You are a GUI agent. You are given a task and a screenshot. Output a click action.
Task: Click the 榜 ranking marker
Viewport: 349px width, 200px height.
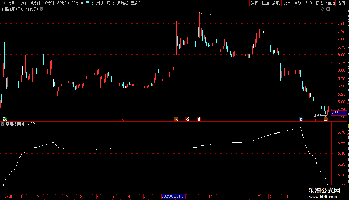click(x=176, y=119)
